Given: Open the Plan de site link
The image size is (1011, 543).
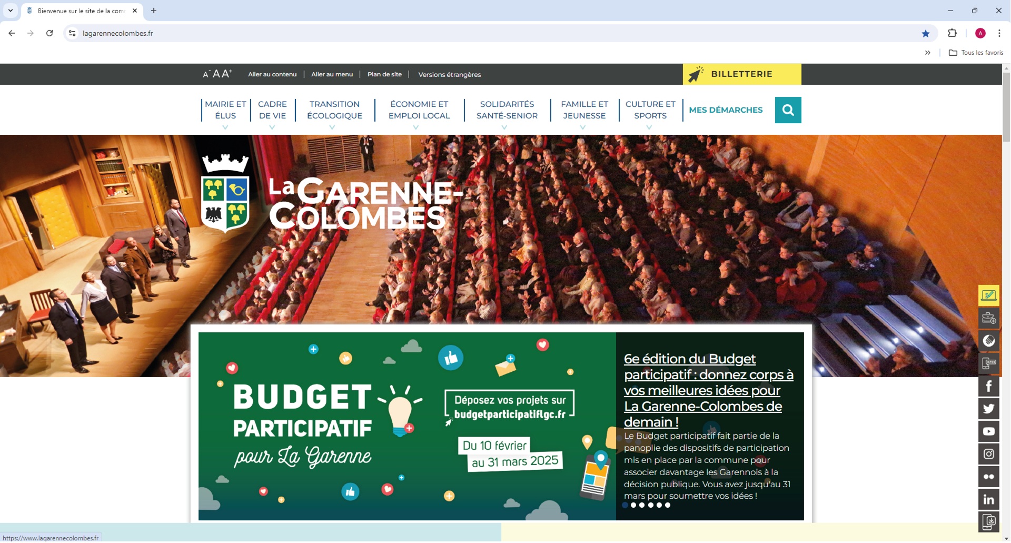Looking at the screenshot, I should pyautogui.click(x=384, y=75).
